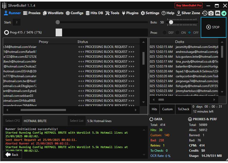Select the ON proxy mode radio

click(x=178, y=33)
